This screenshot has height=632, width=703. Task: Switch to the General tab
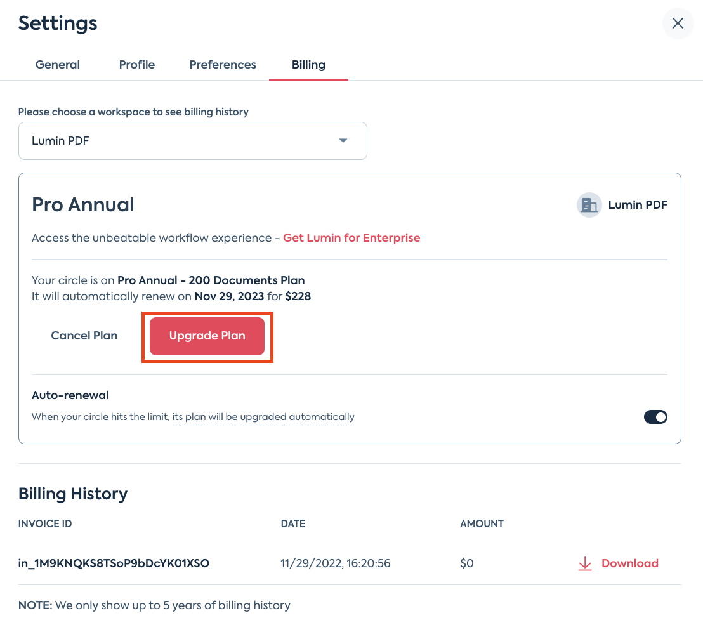(58, 65)
